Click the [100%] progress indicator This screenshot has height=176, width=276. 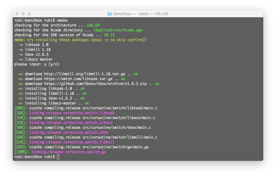tap(22, 152)
